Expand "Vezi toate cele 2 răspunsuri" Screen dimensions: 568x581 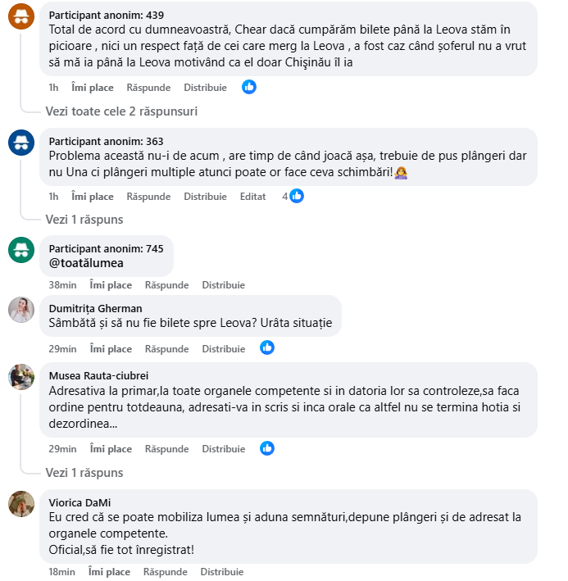121,111
